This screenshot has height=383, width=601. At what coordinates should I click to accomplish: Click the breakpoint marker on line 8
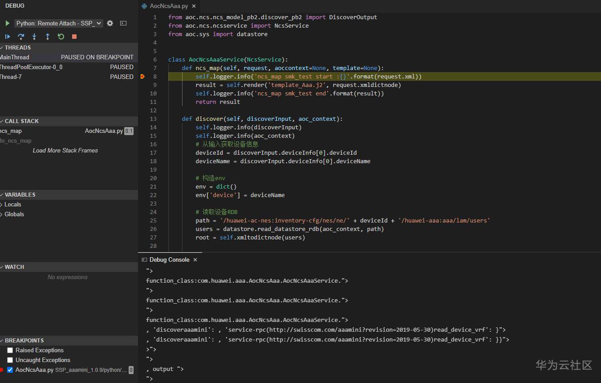[142, 77]
